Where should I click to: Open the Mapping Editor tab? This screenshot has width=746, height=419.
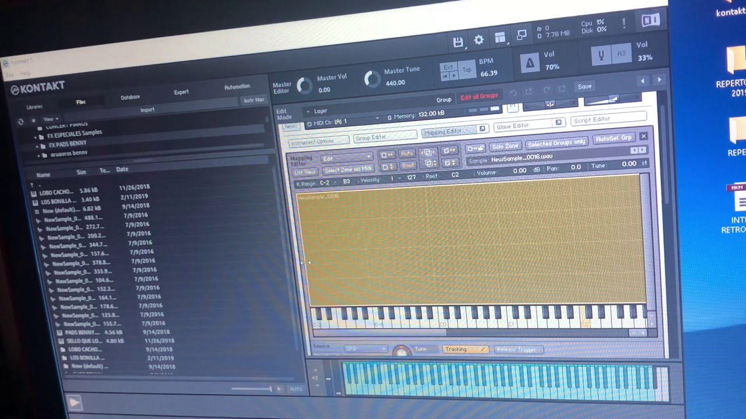coord(450,132)
